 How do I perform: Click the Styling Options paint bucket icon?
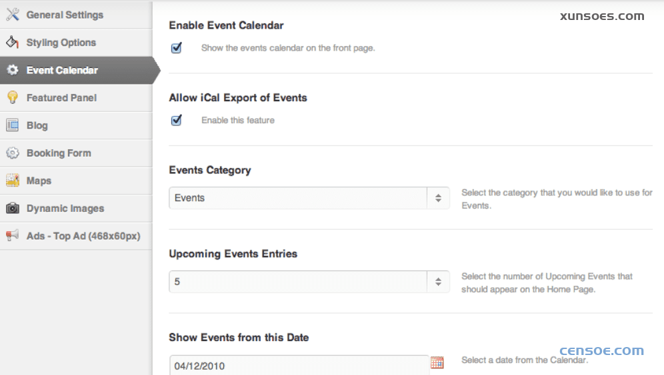click(13, 43)
